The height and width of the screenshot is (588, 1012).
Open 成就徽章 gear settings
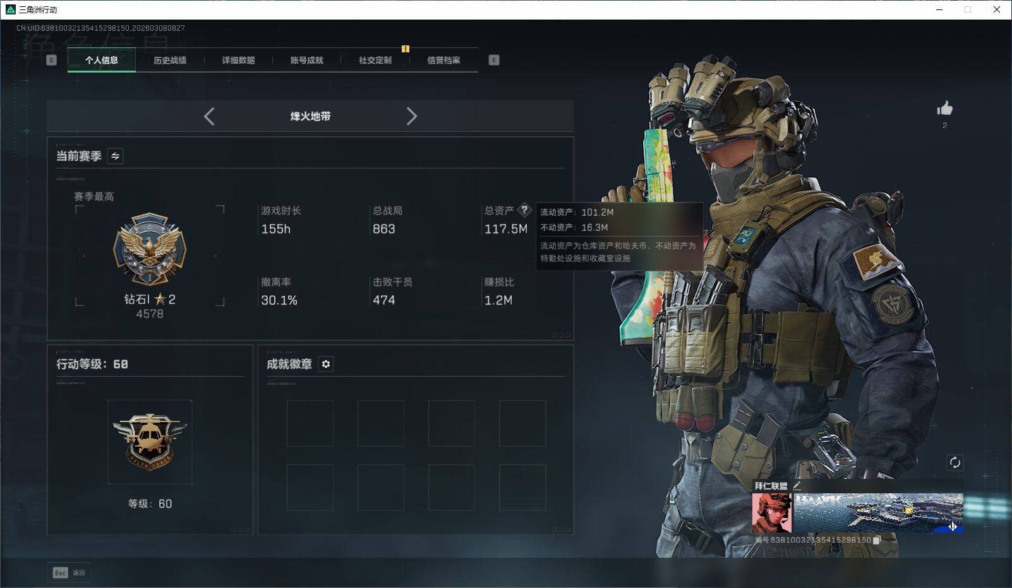[x=326, y=364]
